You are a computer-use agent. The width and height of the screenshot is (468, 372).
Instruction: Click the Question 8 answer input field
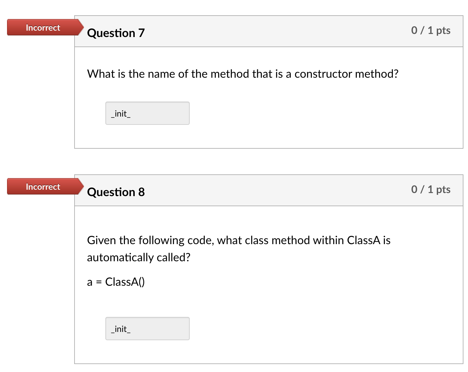click(x=148, y=329)
